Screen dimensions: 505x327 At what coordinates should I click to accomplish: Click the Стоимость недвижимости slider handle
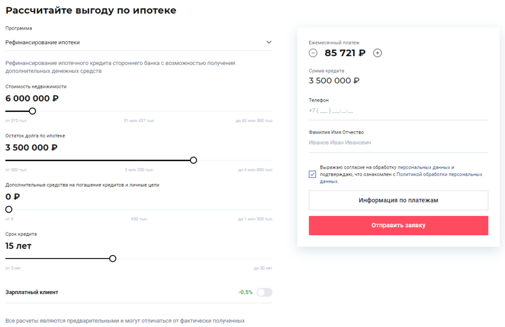click(33, 111)
